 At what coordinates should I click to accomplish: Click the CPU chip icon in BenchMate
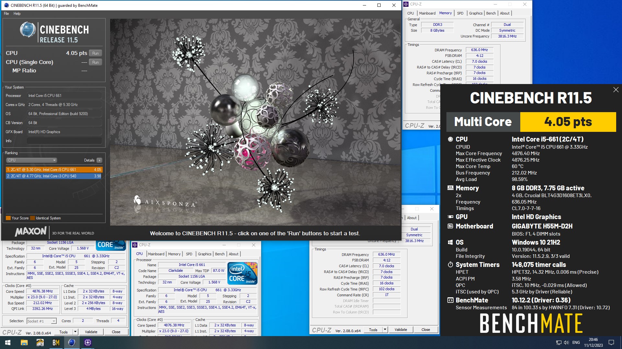450,139
